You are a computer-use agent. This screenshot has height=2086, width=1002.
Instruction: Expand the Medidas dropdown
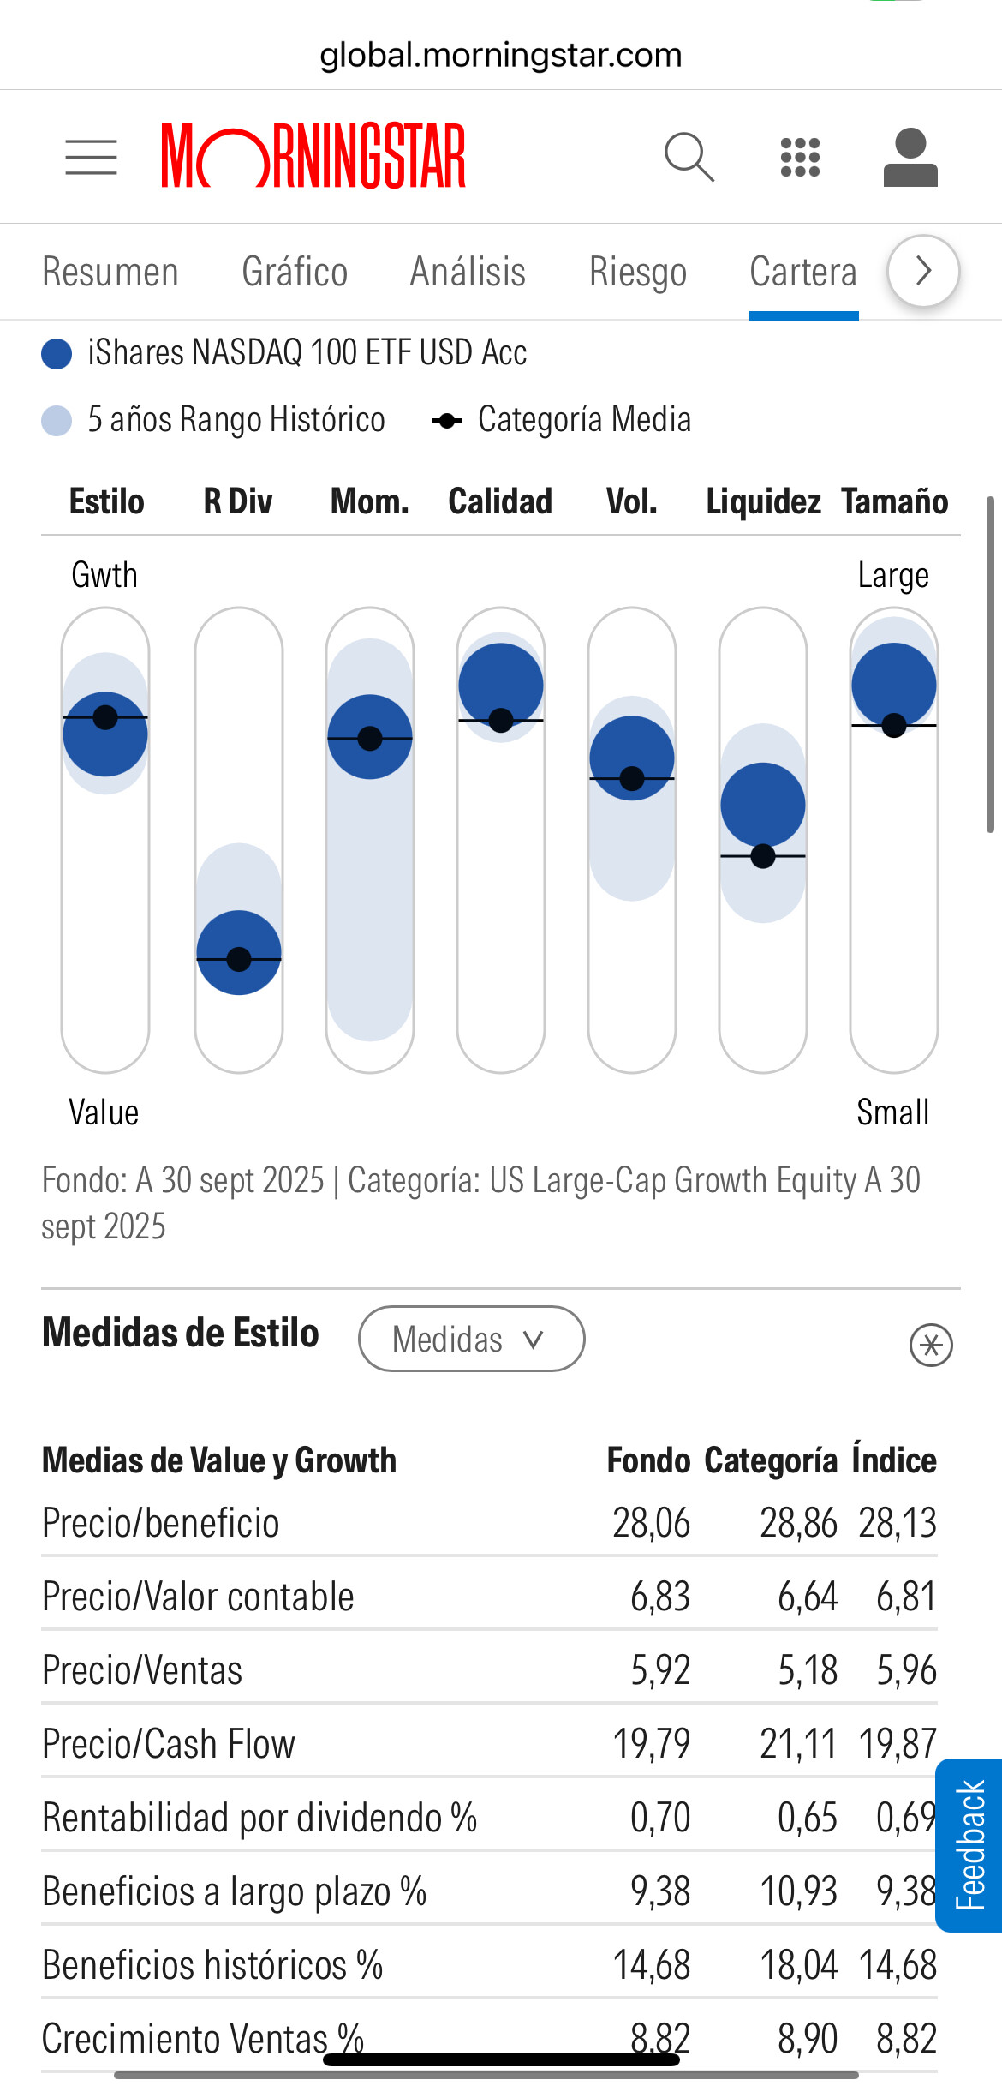pyautogui.click(x=471, y=1339)
